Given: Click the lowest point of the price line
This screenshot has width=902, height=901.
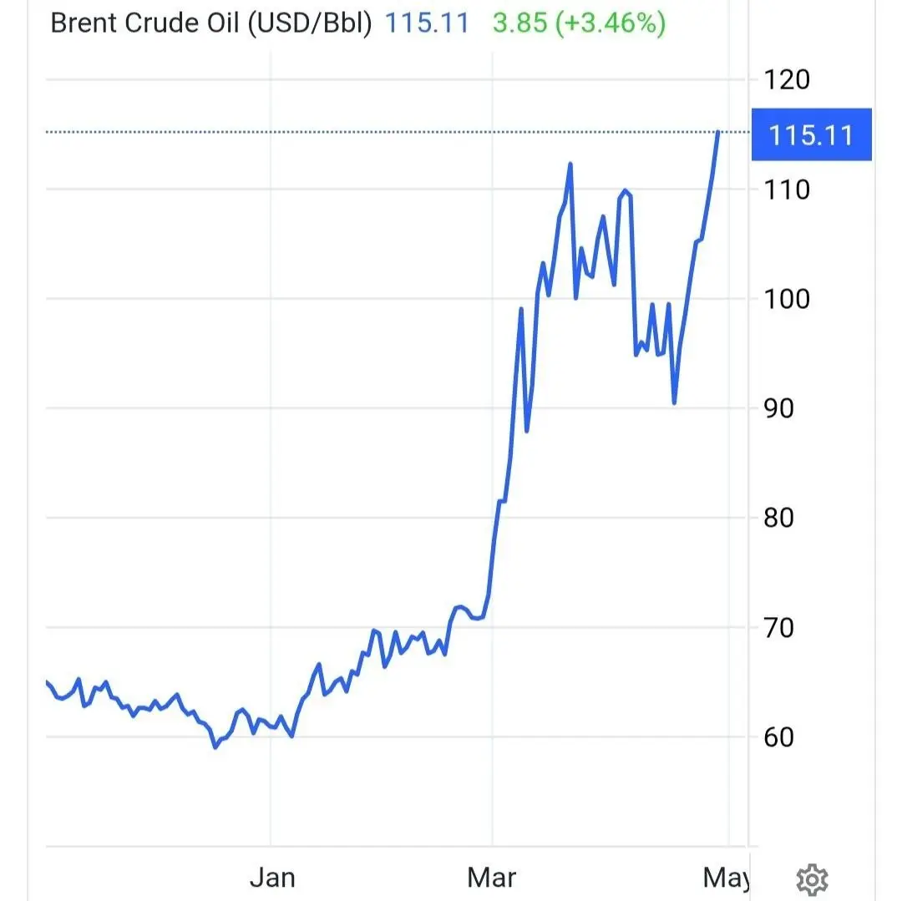Looking at the screenshot, I should pos(215,747).
